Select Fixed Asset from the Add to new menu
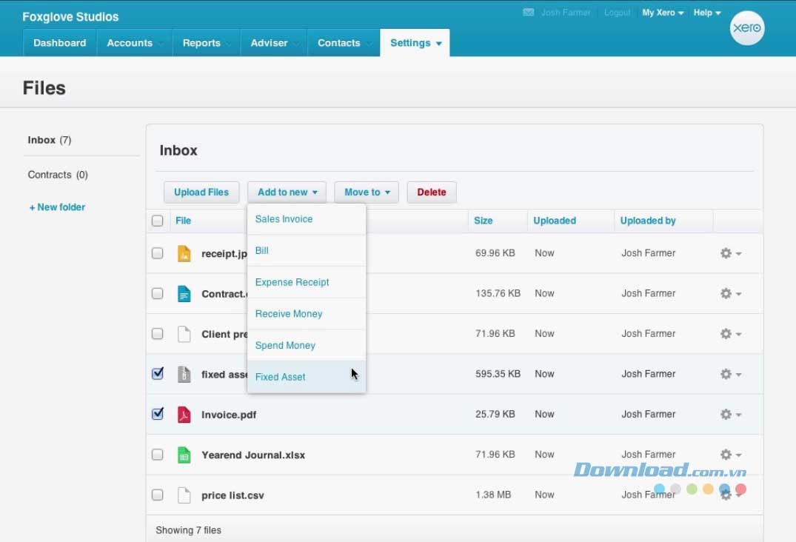This screenshot has height=542, width=796. click(280, 376)
